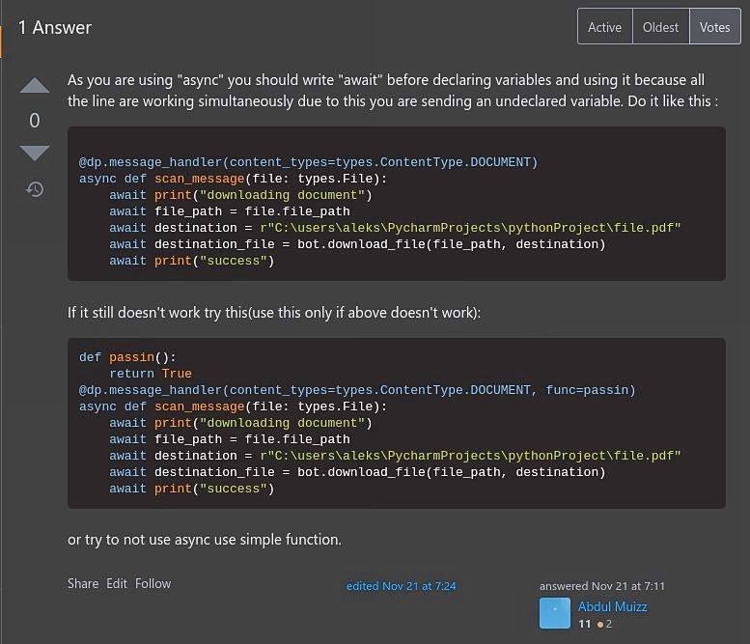Image resolution: width=750 pixels, height=644 pixels.
Task: Open the answer's activity history icon
Action: tap(35, 189)
